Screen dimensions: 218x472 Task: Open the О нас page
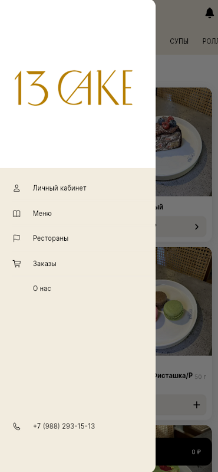click(42, 289)
